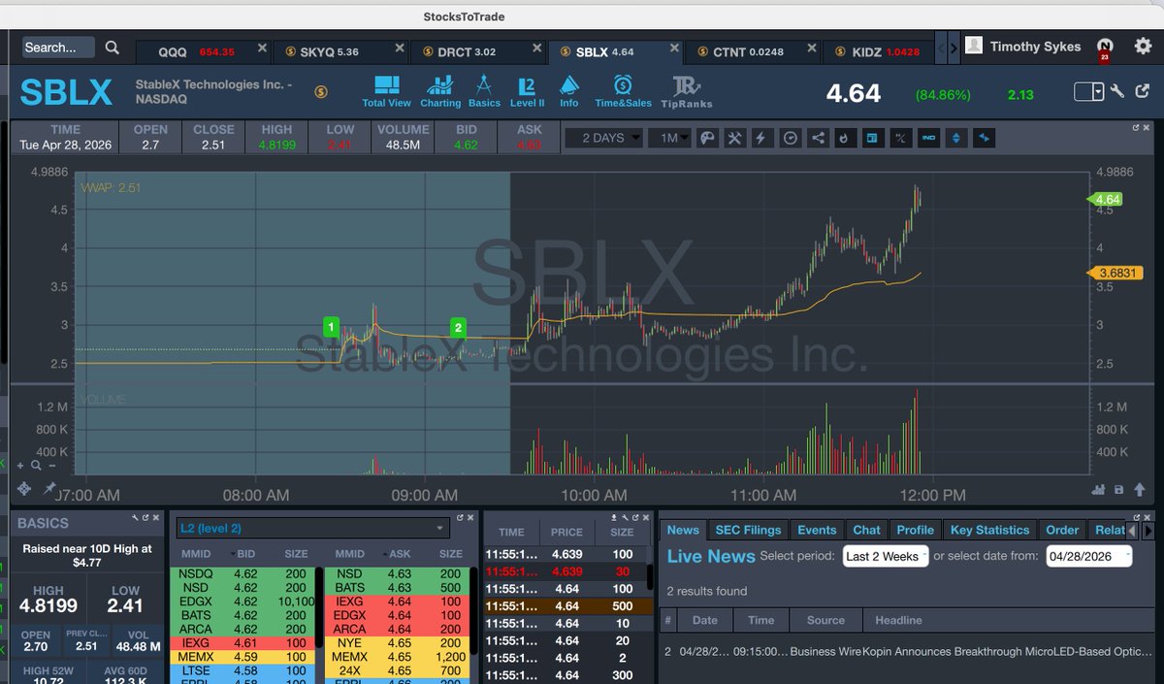Sort by the ASK column arrow
Screen dimensions: 1164x684
click(x=383, y=554)
